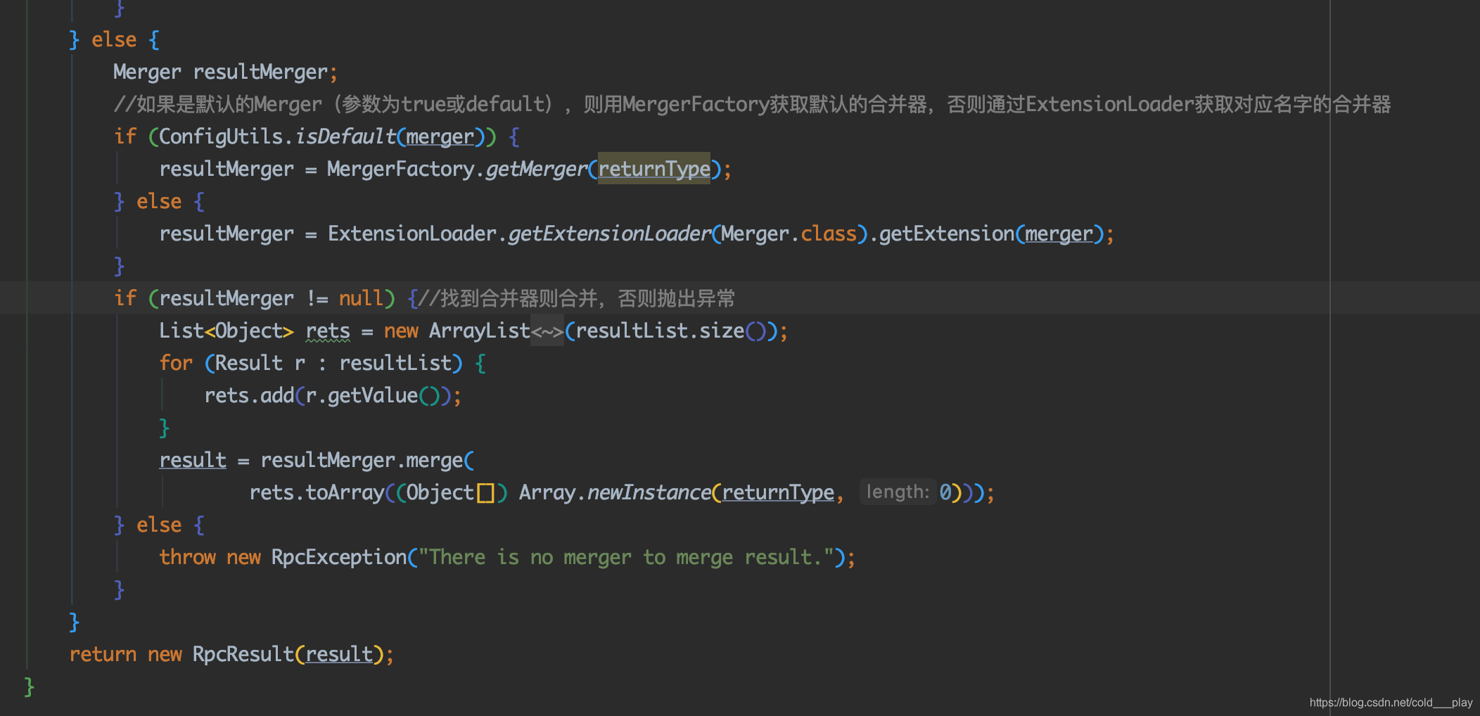Click r.getValue() call

point(373,395)
